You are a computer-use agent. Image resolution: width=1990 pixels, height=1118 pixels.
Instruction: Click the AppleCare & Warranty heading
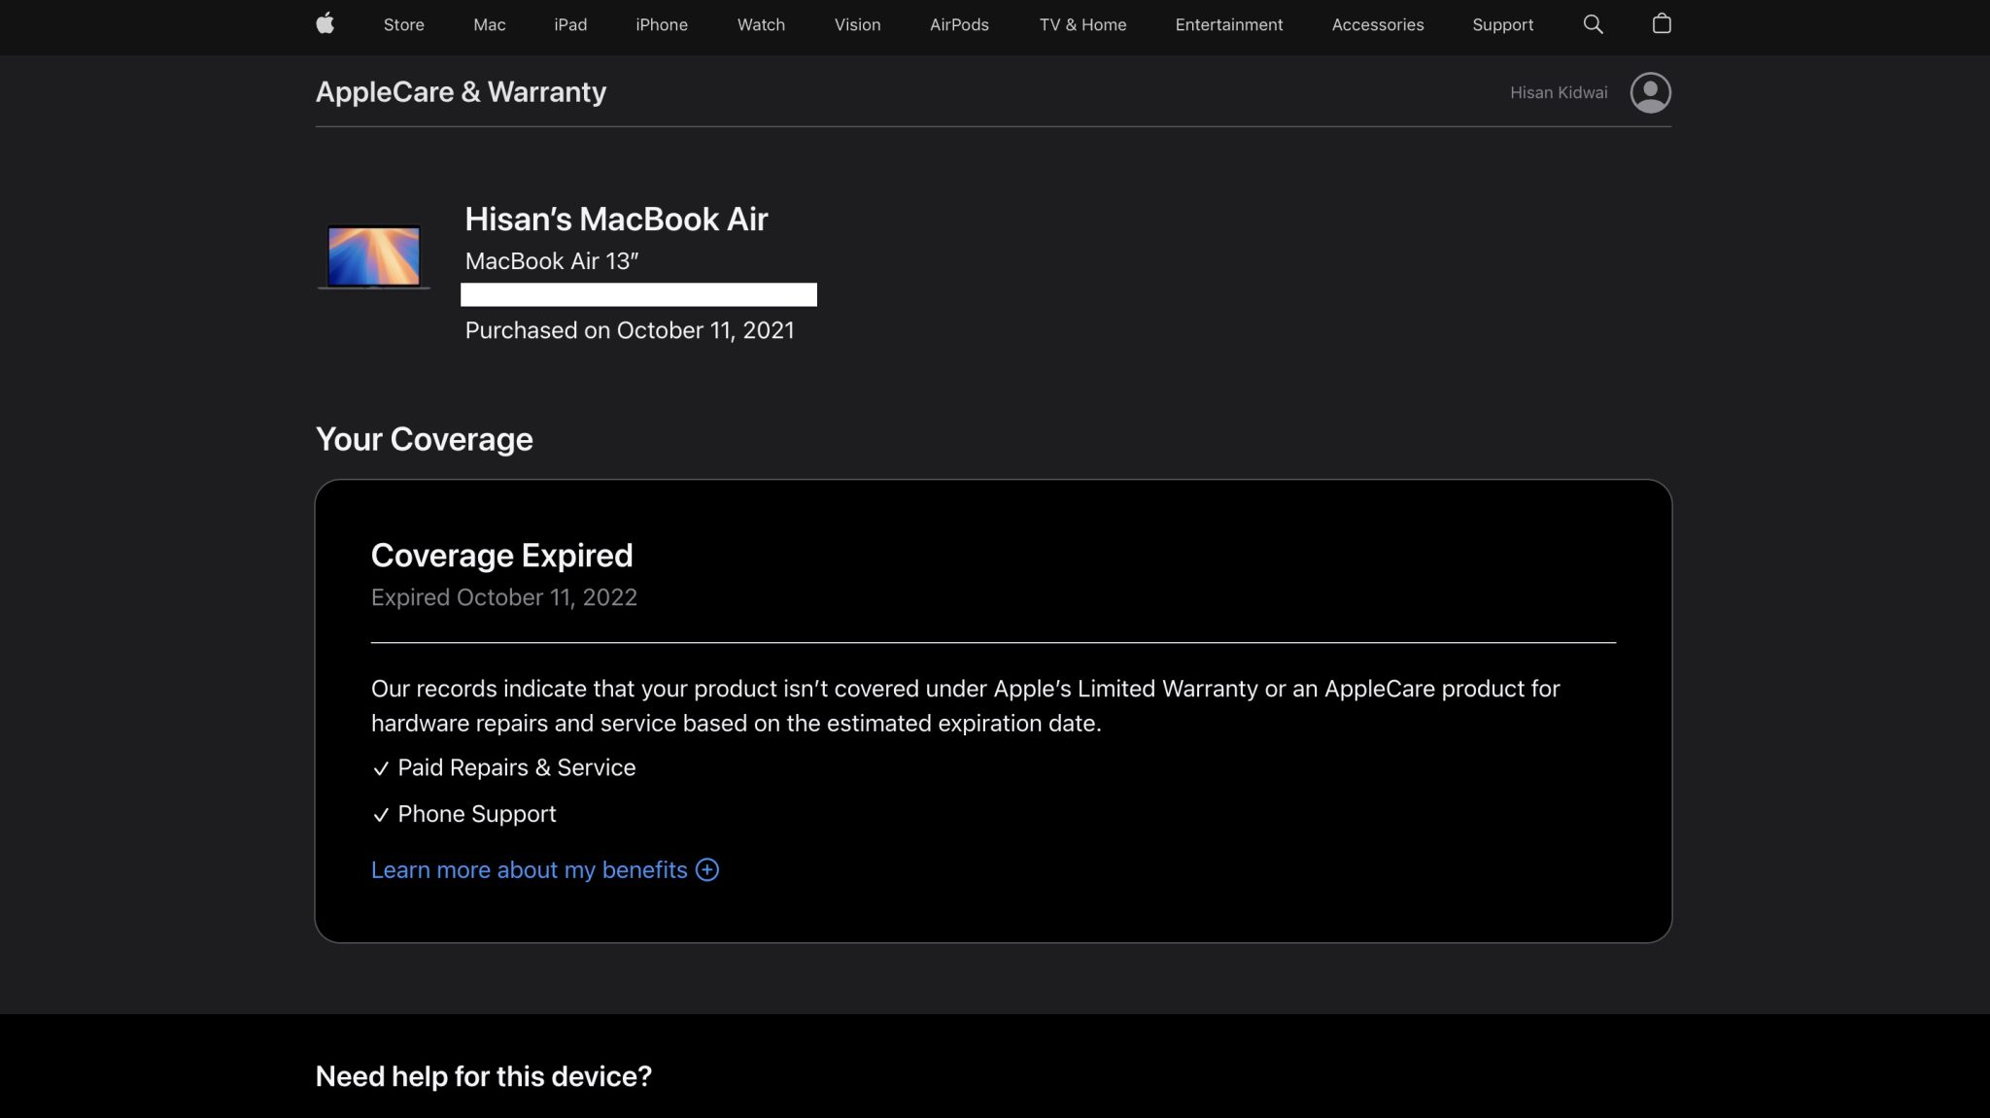click(x=461, y=91)
